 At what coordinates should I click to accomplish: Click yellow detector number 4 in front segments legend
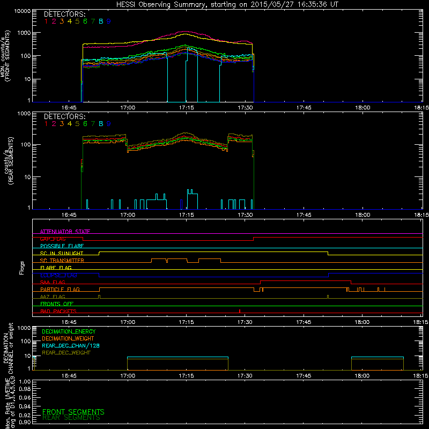coord(70,21)
